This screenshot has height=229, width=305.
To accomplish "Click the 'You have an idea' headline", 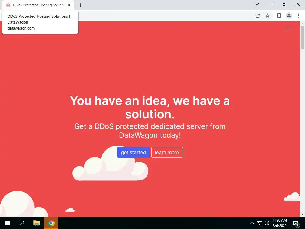I will pyautogui.click(x=150, y=107).
